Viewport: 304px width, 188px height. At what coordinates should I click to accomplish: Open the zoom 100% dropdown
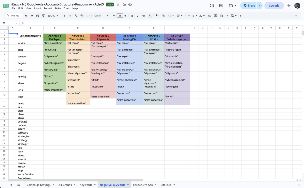(53, 16)
